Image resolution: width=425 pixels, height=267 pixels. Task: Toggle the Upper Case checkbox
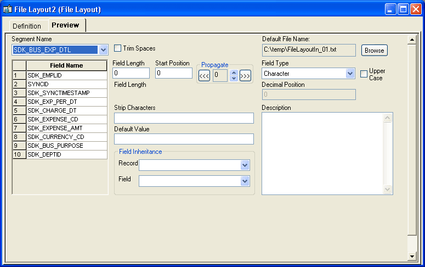coord(364,74)
